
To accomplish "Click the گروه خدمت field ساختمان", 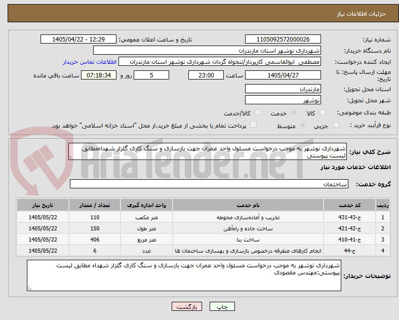I will pos(209,184).
